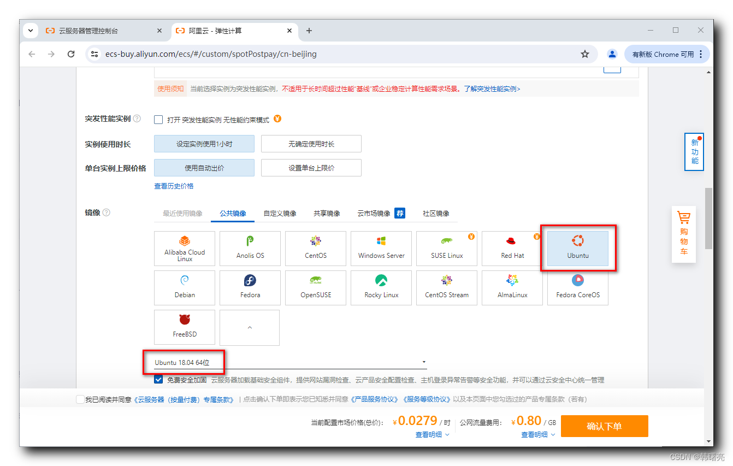The height and width of the screenshot is (466, 733).
Task: Check the 我已阅读并同意 agreement checkbox
Action: [x=80, y=399]
